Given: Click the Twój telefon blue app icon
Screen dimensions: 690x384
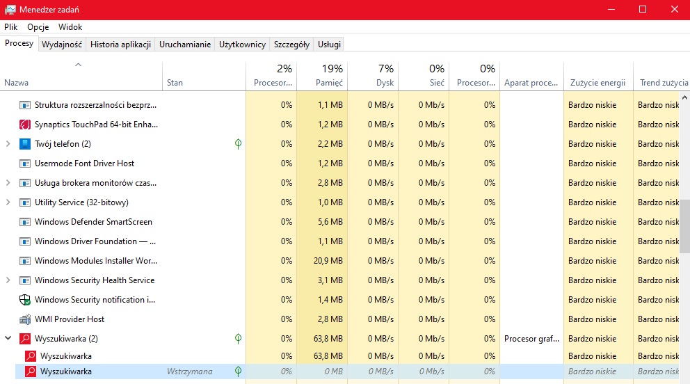Looking at the screenshot, I should pos(25,144).
